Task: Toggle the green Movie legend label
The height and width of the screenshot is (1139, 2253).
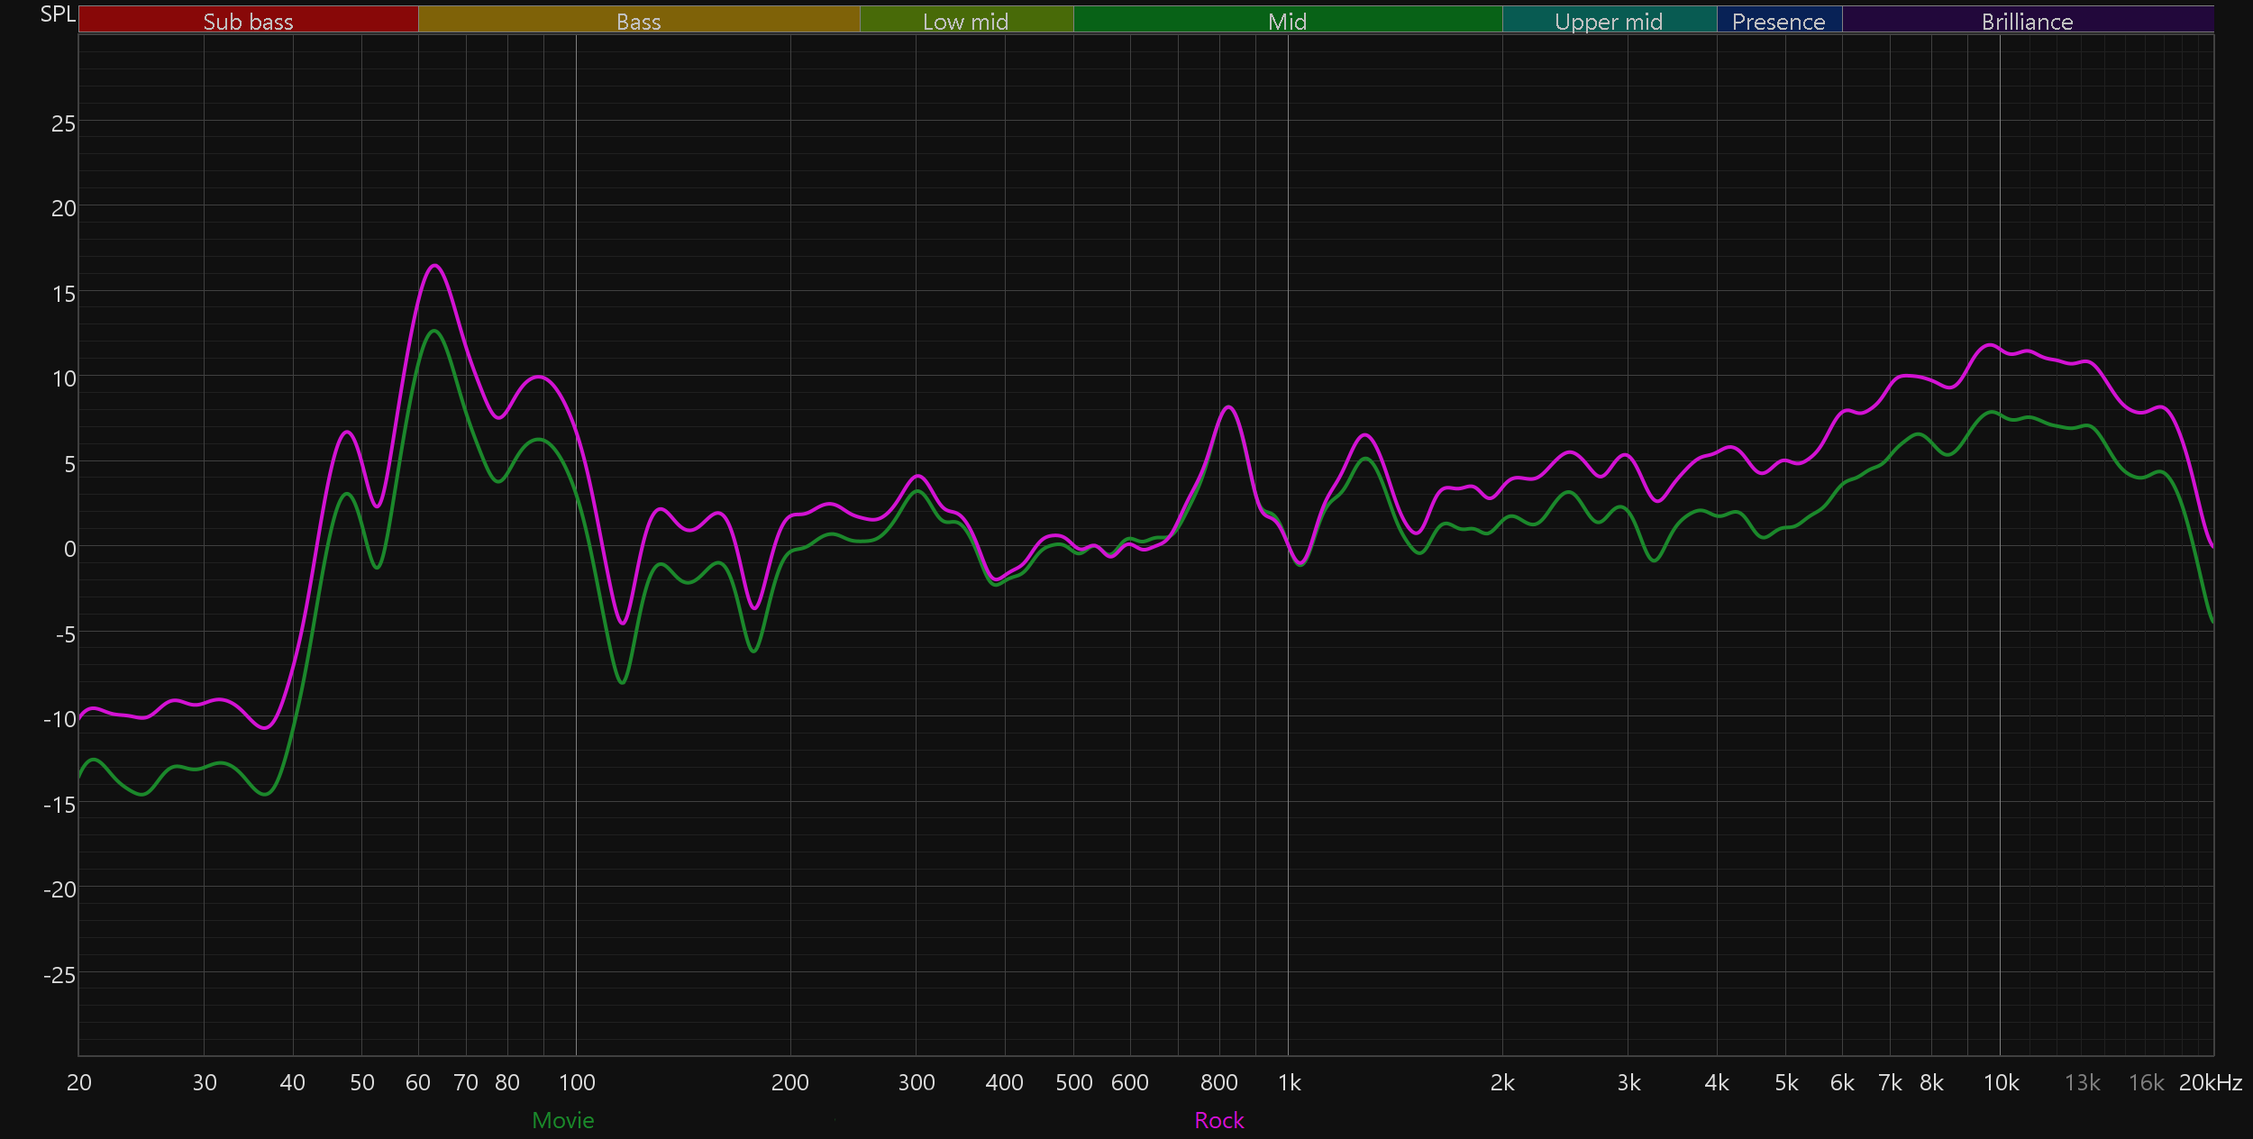Action: [563, 1120]
